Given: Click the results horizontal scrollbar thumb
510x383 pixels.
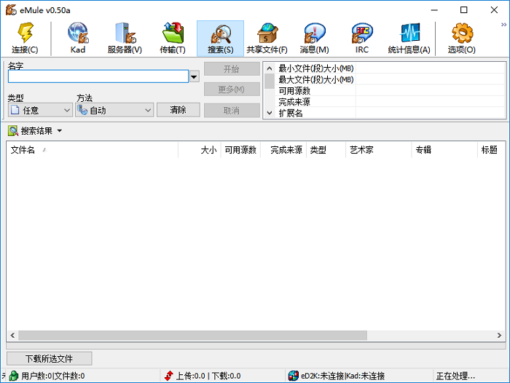Looking at the screenshot, I should 193,335.
